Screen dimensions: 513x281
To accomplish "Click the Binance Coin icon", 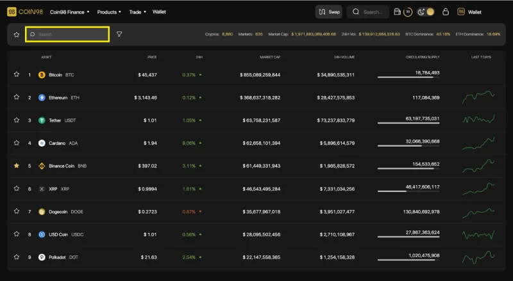I will point(42,166).
